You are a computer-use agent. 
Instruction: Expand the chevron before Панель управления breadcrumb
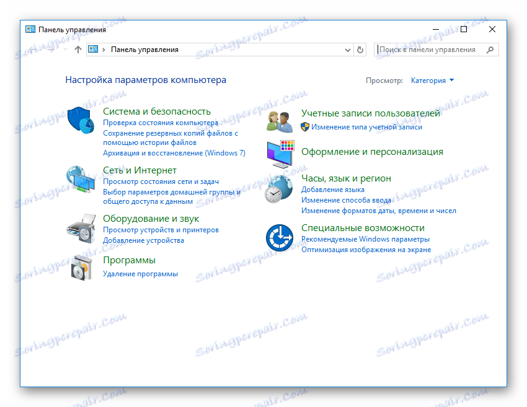tap(104, 50)
